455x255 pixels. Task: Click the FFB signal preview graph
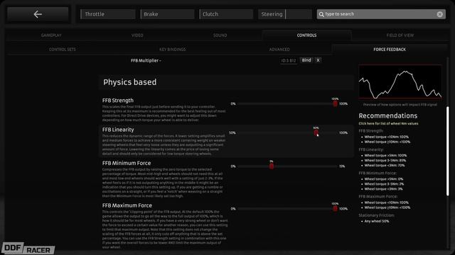pyautogui.click(x=400, y=82)
